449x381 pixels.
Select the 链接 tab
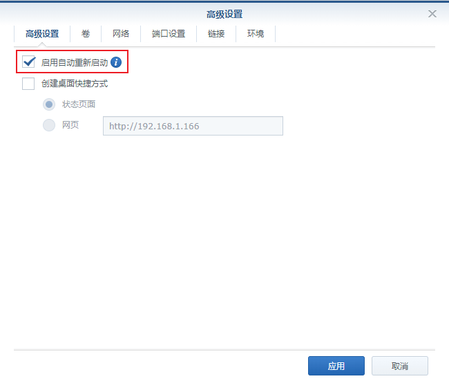pyautogui.click(x=216, y=33)
